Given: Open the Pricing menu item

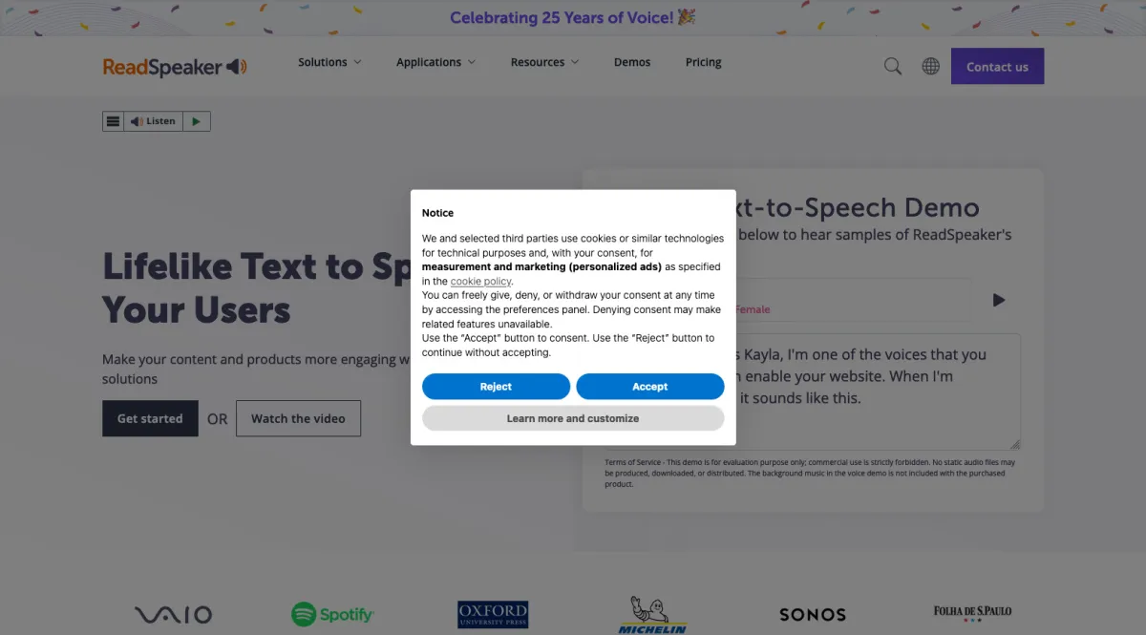Looking at the screenshot, I should point(704,62).
